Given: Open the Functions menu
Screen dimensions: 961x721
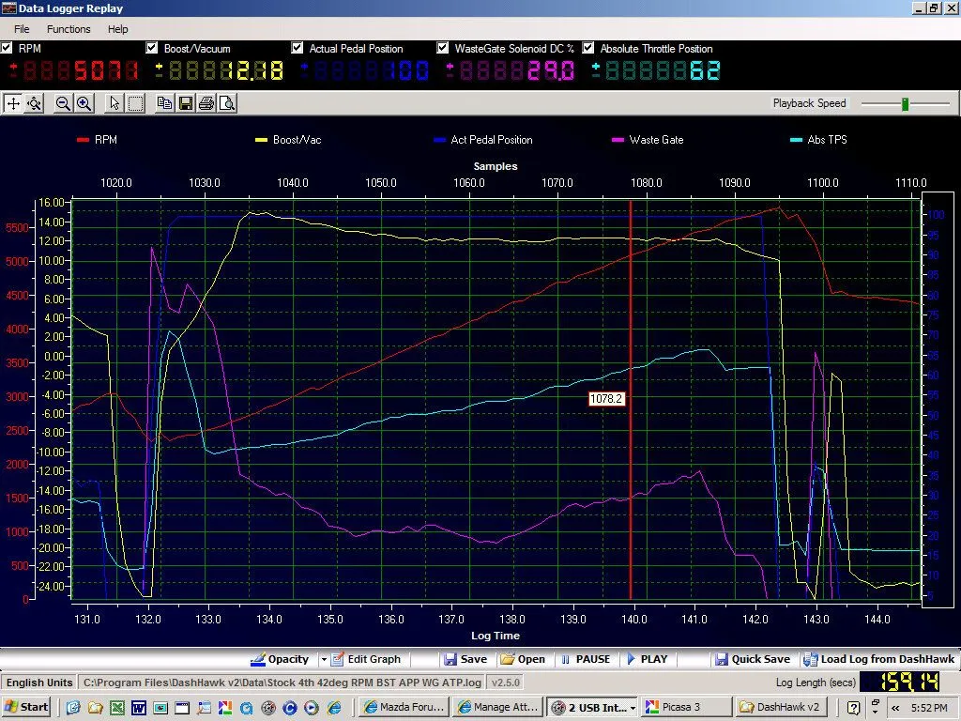Looking at the screenshot, I should [x=69, y=29].
